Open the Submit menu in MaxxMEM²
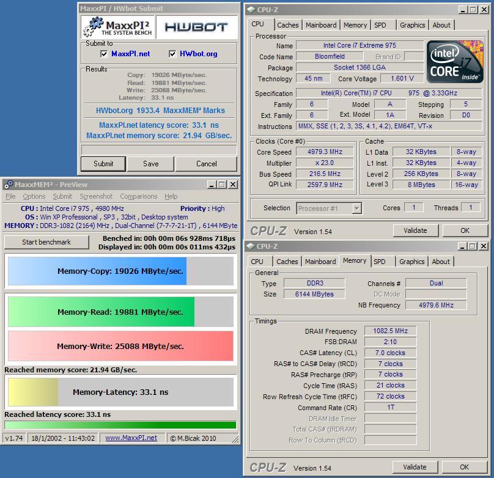494x478 pixels. click(x=62, y=196)
